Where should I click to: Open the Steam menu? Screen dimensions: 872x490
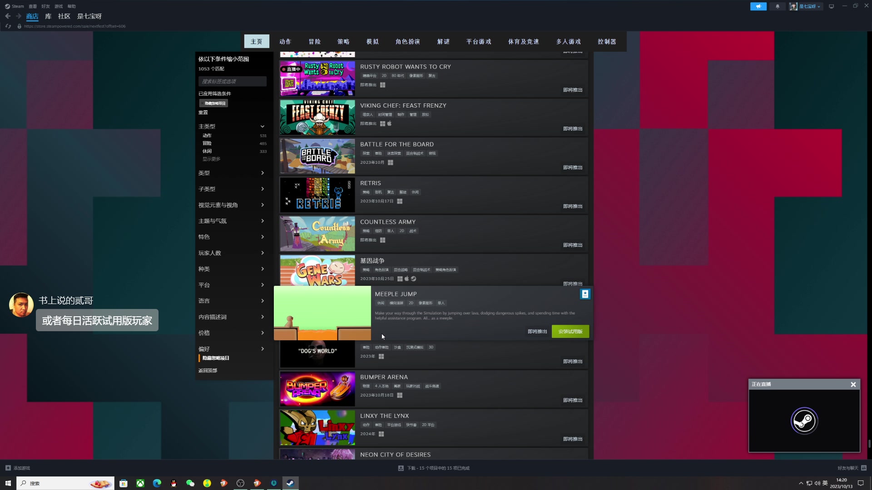(15, 6)
